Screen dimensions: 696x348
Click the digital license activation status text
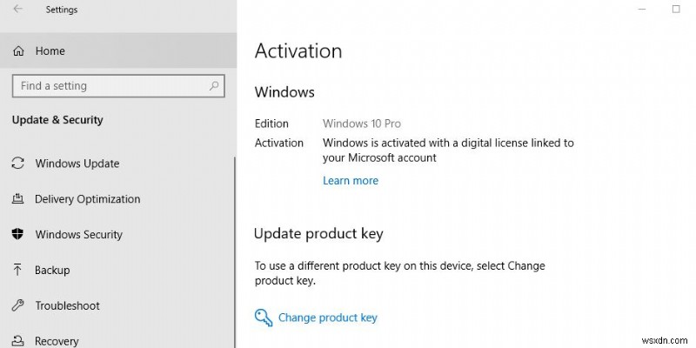(448, 150)
